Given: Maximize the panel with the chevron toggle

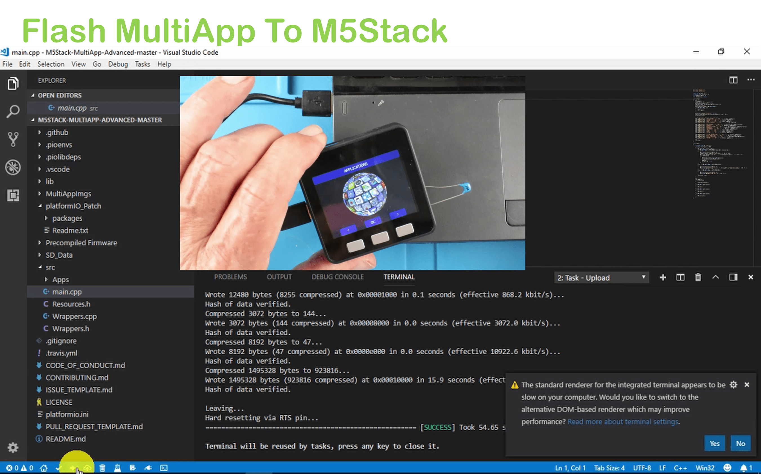Looking at the screenshot, I should point(716,278).
